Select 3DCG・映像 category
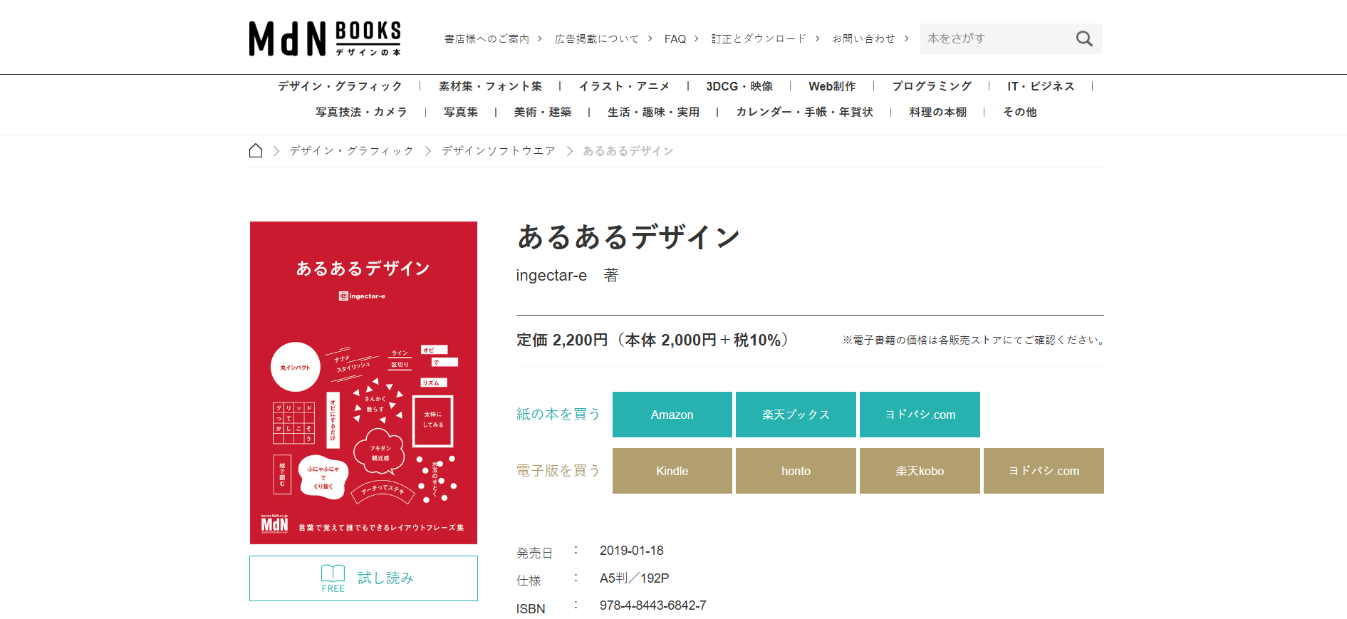This screenshot has width=1347, height=619. click(739, 86)
